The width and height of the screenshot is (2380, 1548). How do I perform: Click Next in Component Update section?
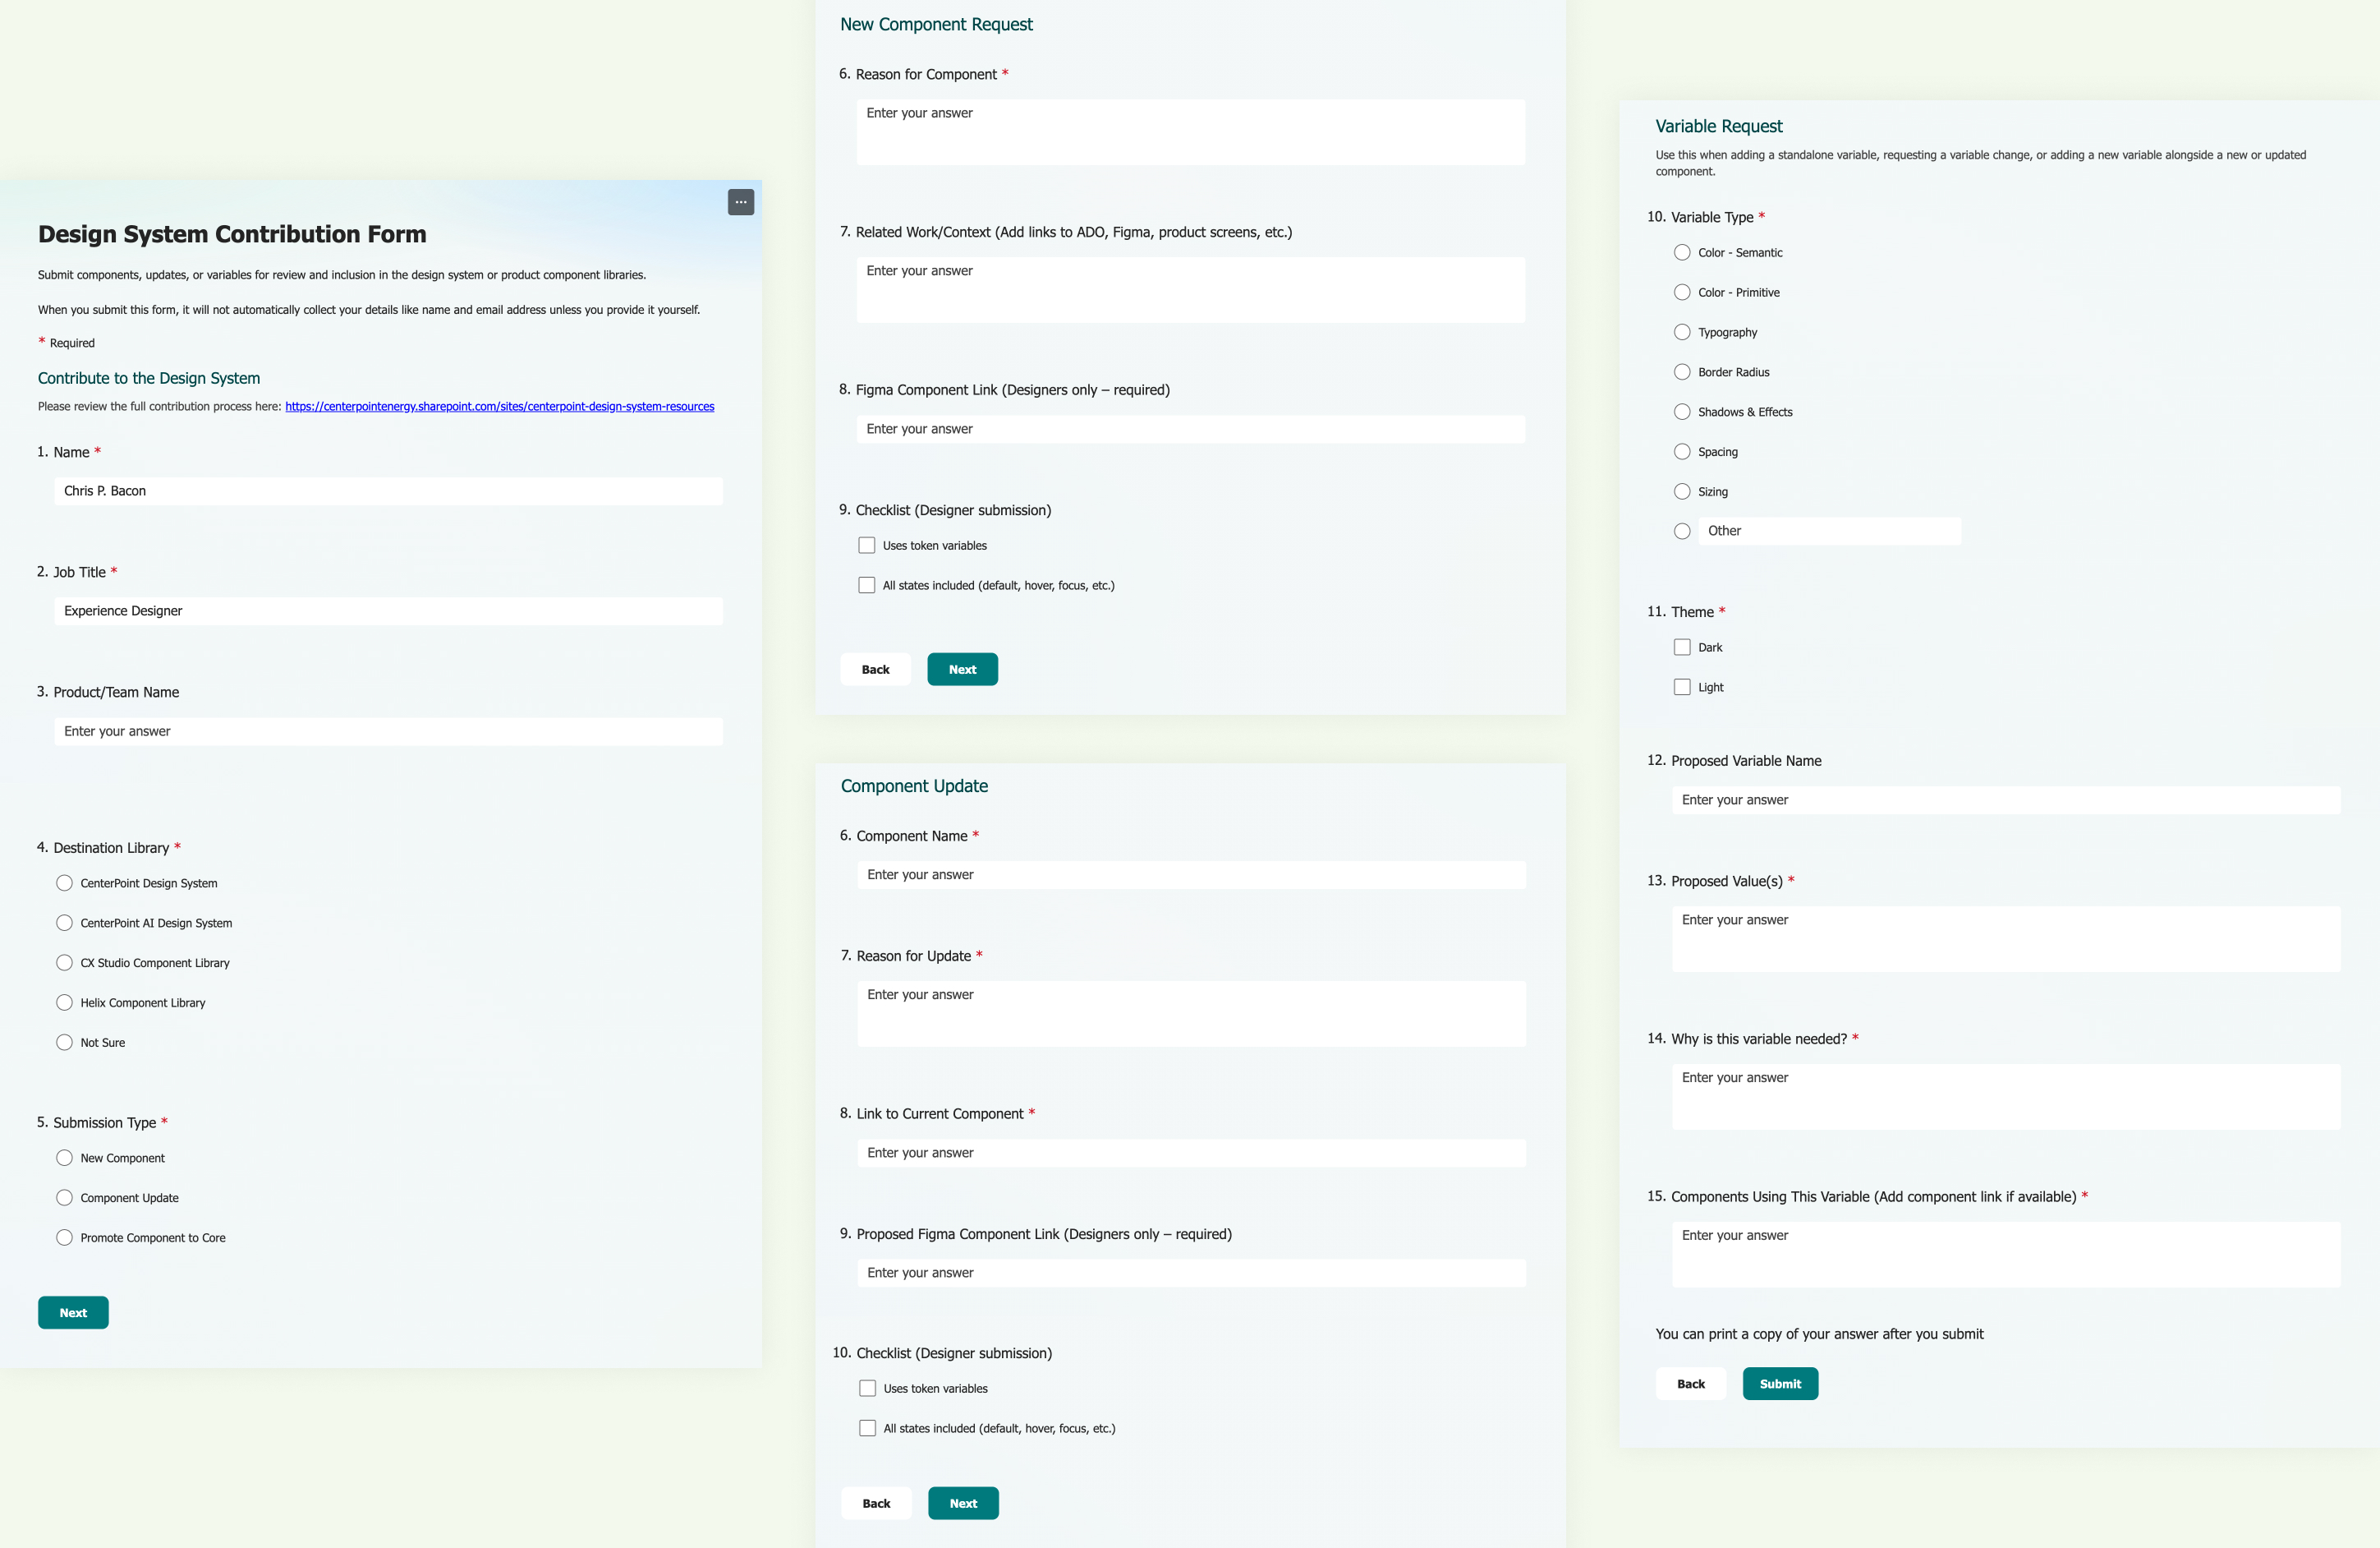click(x=964, y=1503)
